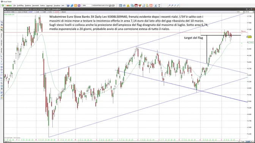The image size is (255, 143).
Task: Open the Visualizza menu
Action: (57, 6)
